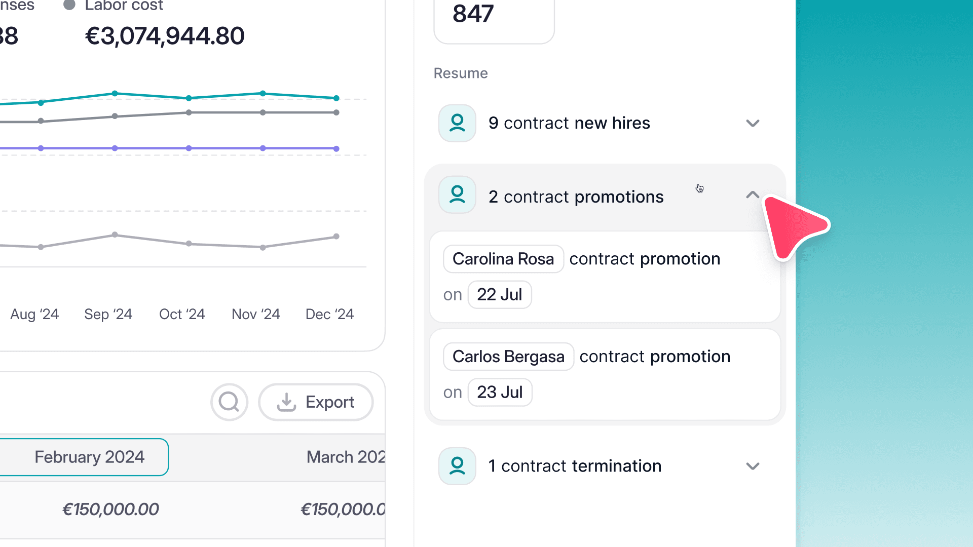Open Carlos Bergasa's profile chip
Screen dimensions: 973x547
click(x=508, y=356)
